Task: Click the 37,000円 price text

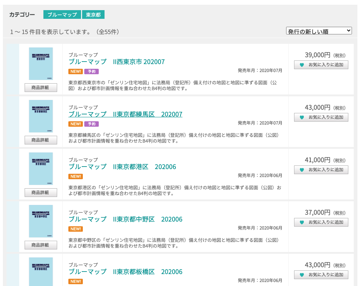Action: 318,213
